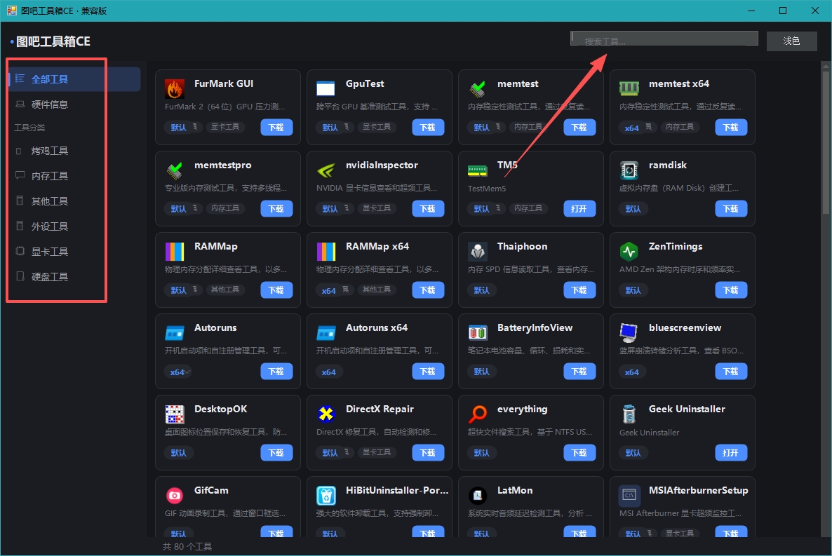
Task: Open the 默认 version dropdown on memtest
Action: [x=487, y=128]
